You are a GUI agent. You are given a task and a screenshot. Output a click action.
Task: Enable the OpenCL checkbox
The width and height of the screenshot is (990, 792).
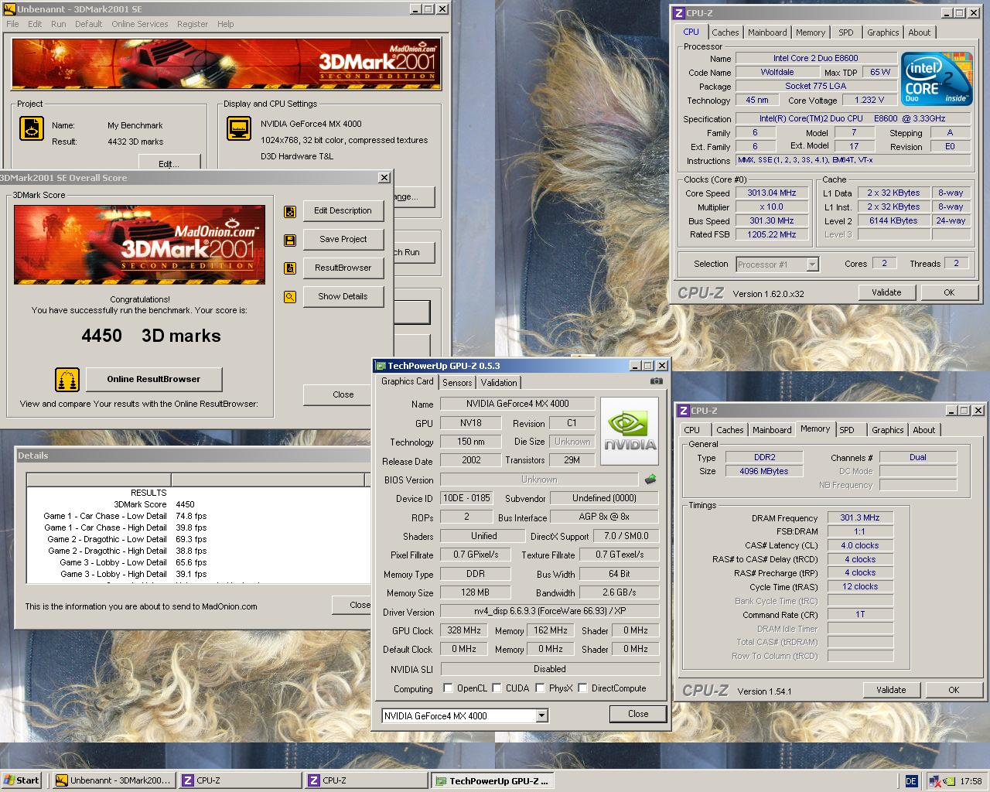pos(448,688)
